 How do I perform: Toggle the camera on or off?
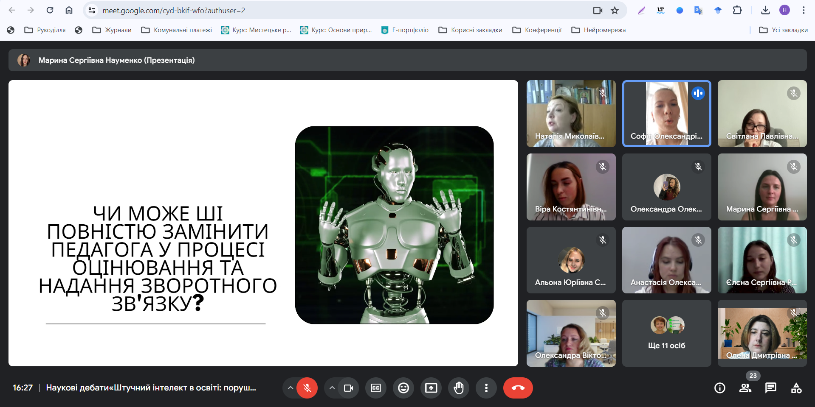pos(348,388)
